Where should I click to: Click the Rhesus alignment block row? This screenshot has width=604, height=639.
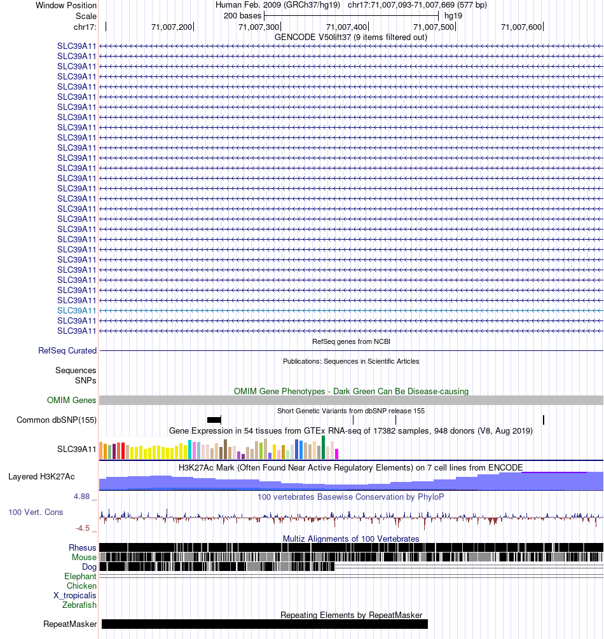[351, 547]
